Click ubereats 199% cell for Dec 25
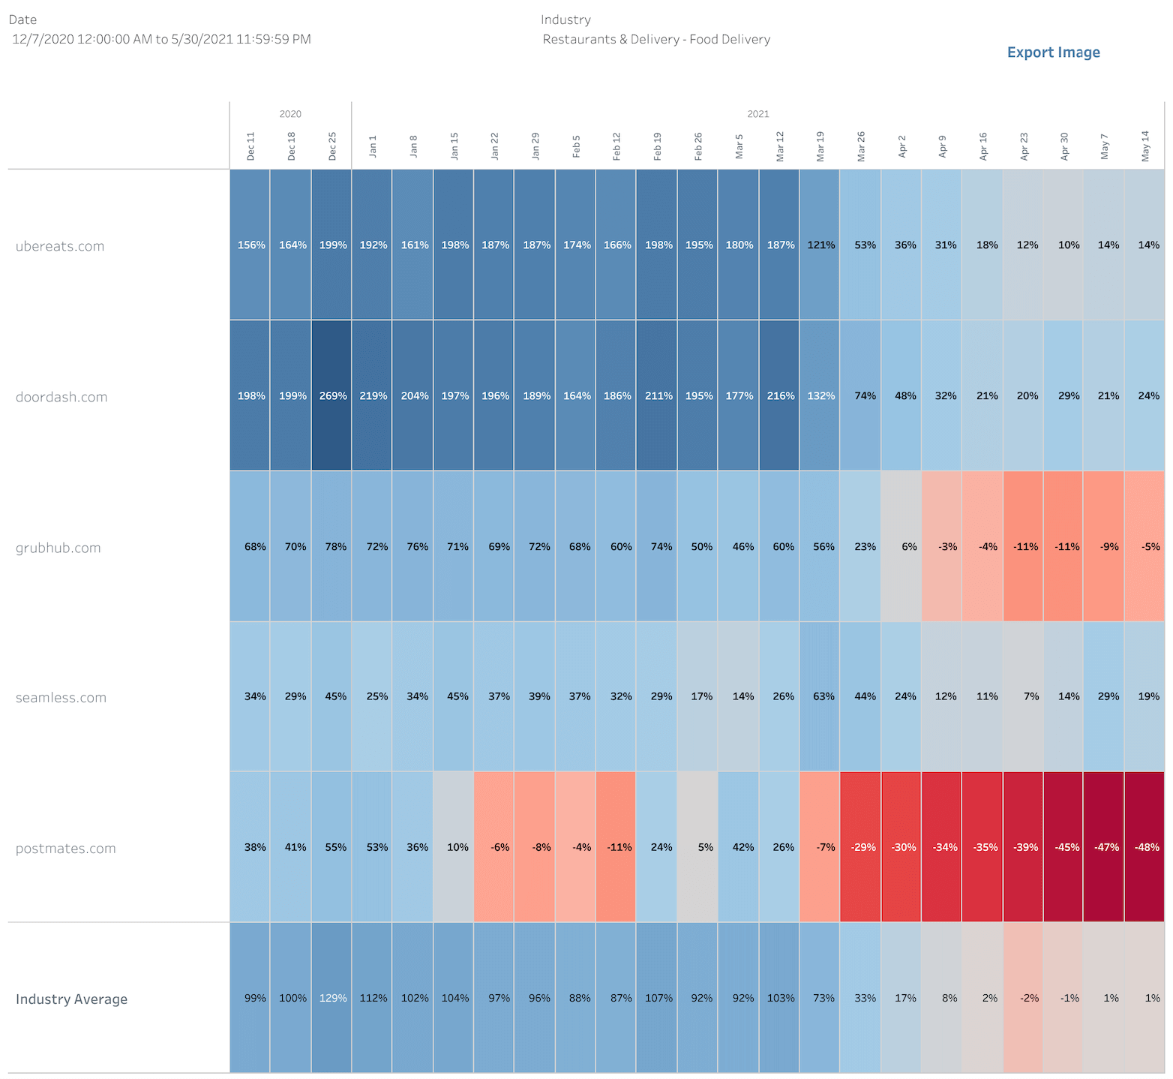The height and width of the screenshot is (1079, 1173). pos(331,245)
